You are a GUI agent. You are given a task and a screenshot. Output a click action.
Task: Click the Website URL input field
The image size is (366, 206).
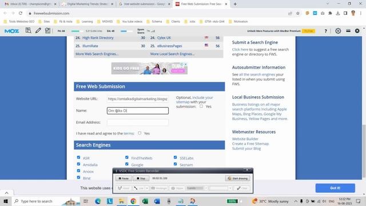138,99
